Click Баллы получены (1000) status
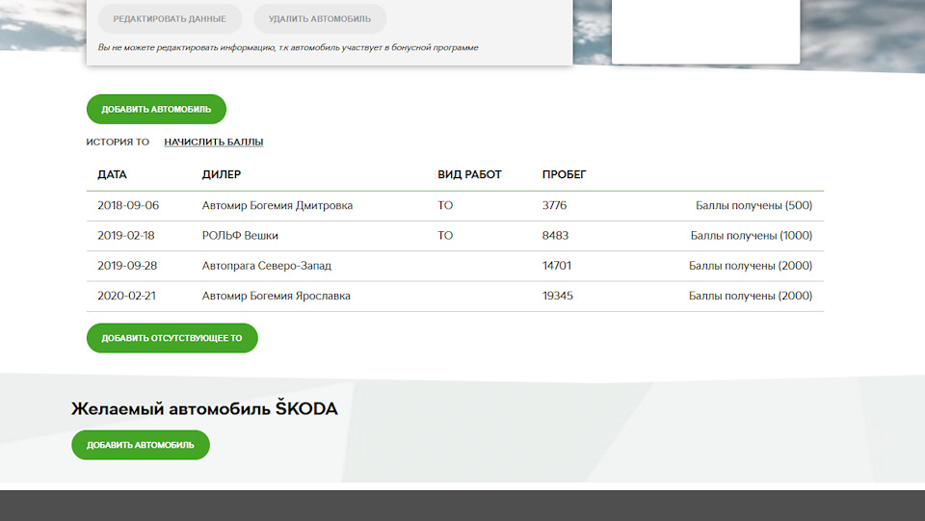The height and width of the screenshot is (521, 925). click(x=752, y=236)
